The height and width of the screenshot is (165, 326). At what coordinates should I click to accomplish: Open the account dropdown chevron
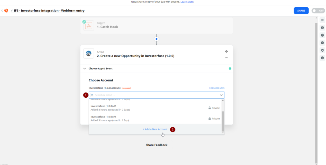point(221,95)
